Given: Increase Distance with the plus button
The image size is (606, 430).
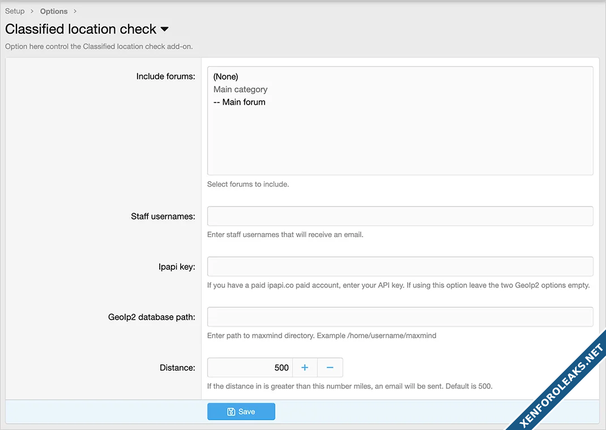Looking at the screenshot, I should pos(305,368).
